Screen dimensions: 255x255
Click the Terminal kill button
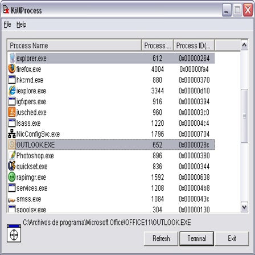[x=197, y=238]
